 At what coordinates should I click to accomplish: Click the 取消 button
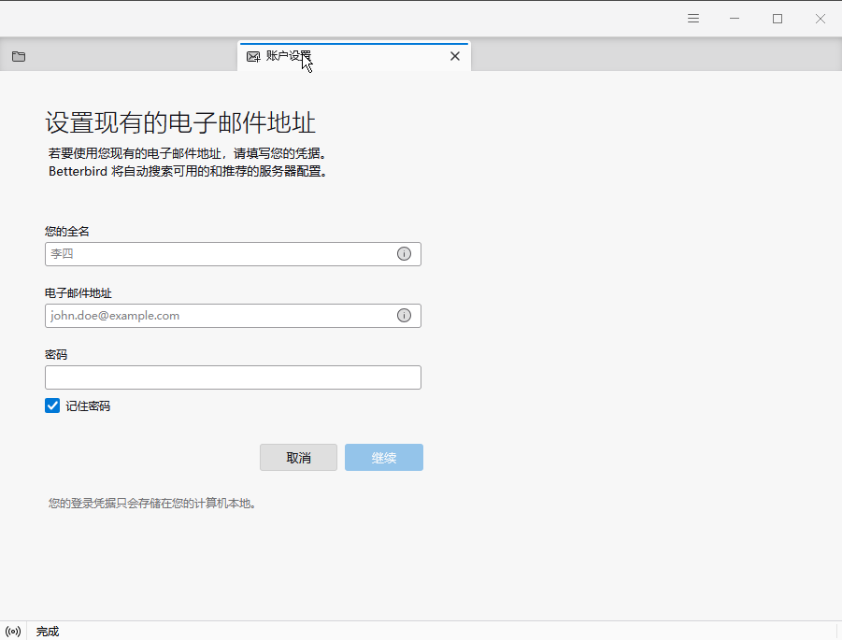298,458
